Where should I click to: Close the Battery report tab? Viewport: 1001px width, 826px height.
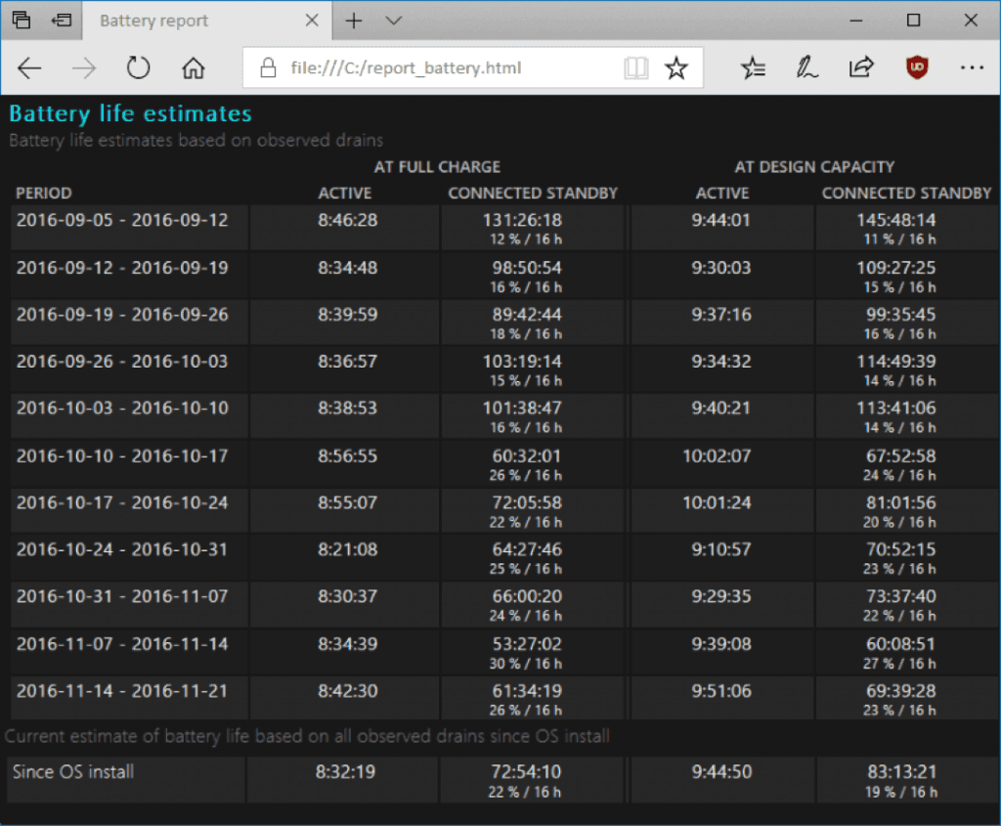(312, 21)
